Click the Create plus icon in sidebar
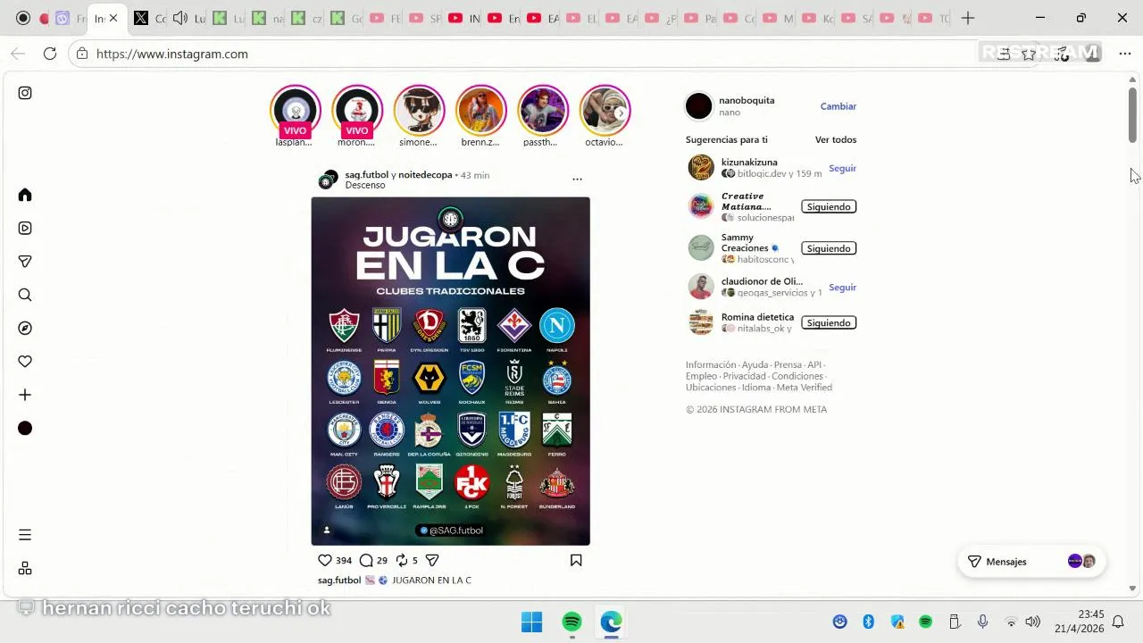 tap(25, 395)
